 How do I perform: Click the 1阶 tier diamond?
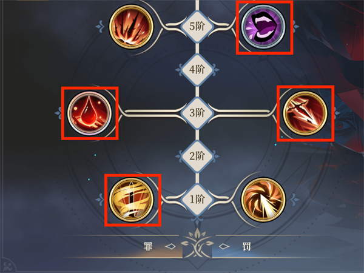click(197, 199)
